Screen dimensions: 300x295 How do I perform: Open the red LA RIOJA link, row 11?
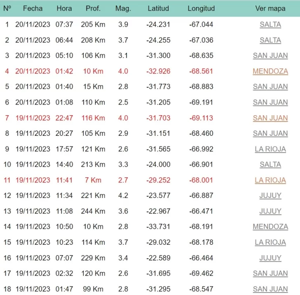tap(270, 180)
